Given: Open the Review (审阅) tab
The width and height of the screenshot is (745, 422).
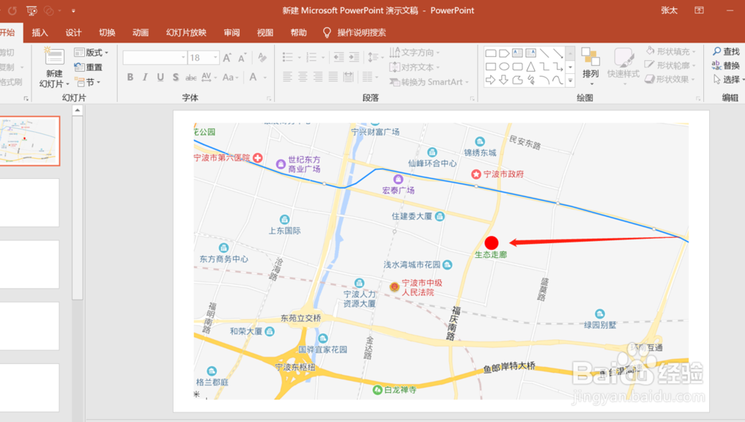Looking at the screenshot, I should 232,33.
